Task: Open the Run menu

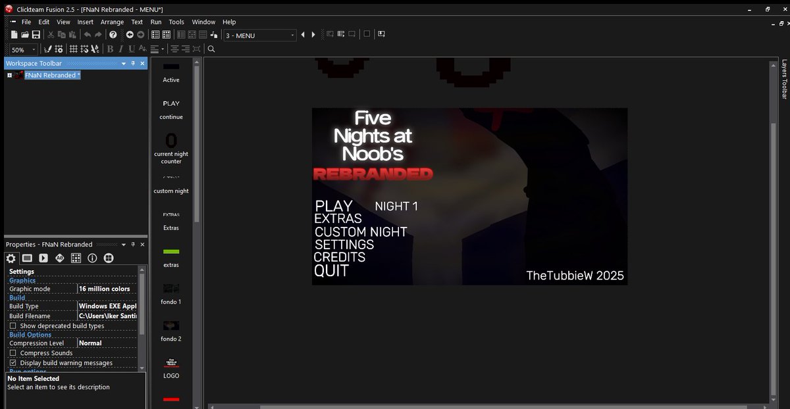Action: point(156,22)
